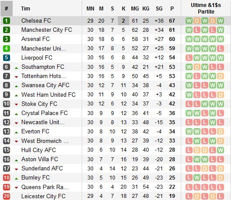Open the Sunderland AFC team link
This screenshot has width=231, height=200.
[42, 168]
